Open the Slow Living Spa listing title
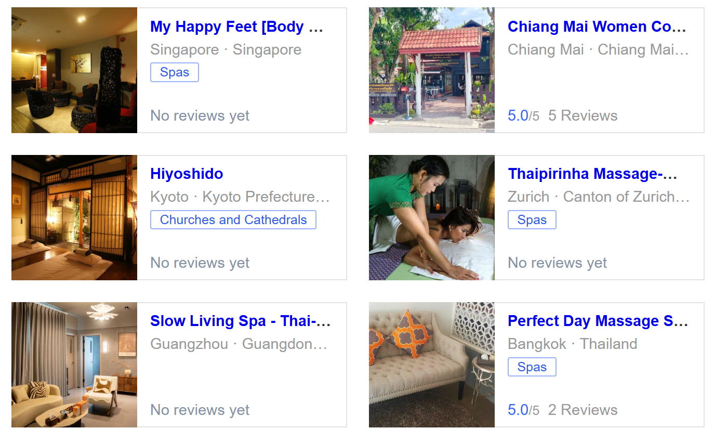714x442 pixels. pyautogui.click(x=240, y=321)
